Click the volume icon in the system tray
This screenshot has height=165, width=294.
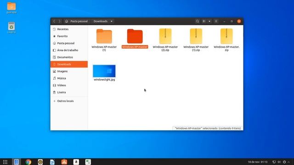pyautogui.click(x=279, y=162)
